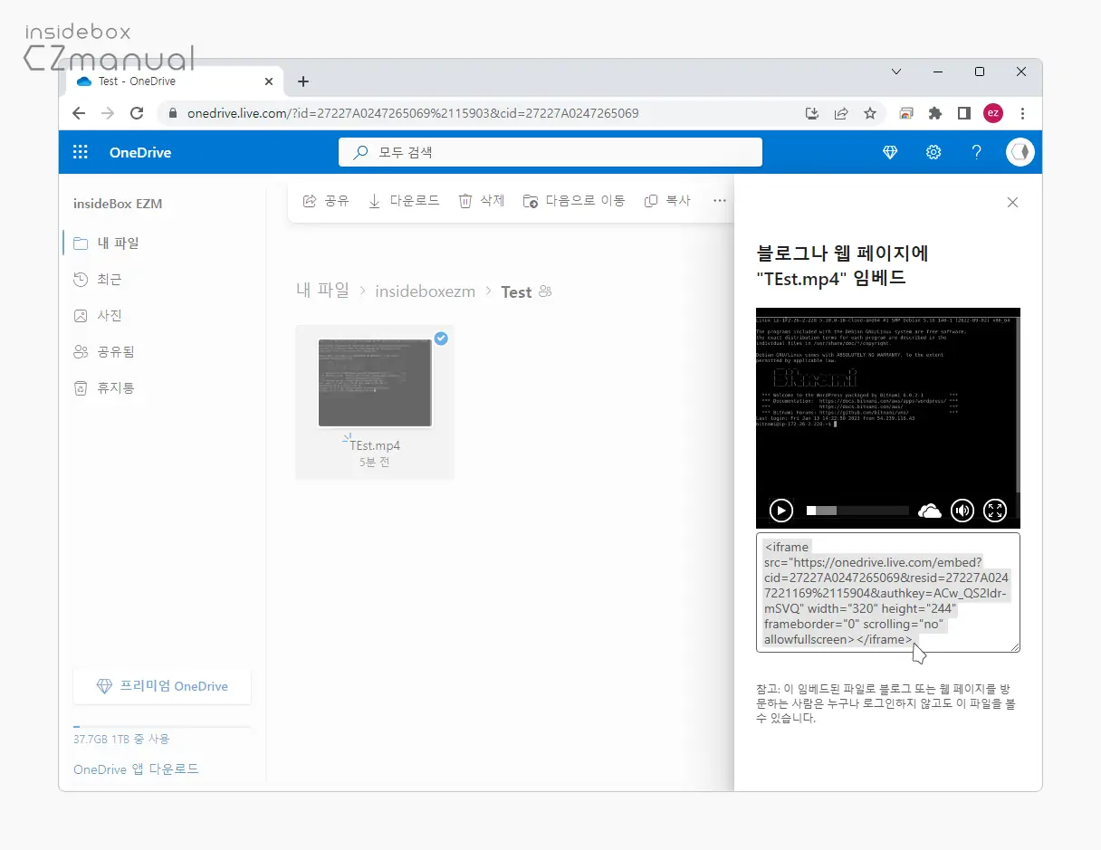Open the OneDrive app launcher grid
This screenshot has height=850, width=1101.
[x=81, y=152]
